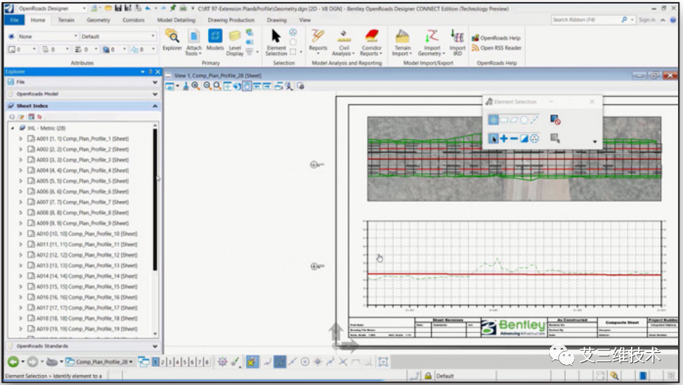
Task: Switch to the Geometry ribbon tab
Action: point(98,21)
